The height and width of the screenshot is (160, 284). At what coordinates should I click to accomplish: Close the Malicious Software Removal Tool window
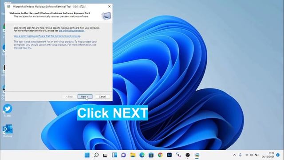tap(109, 6)
